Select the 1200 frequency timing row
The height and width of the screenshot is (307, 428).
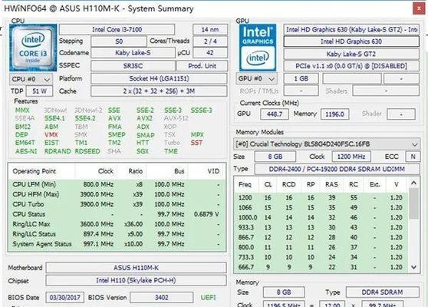point(321,197)
